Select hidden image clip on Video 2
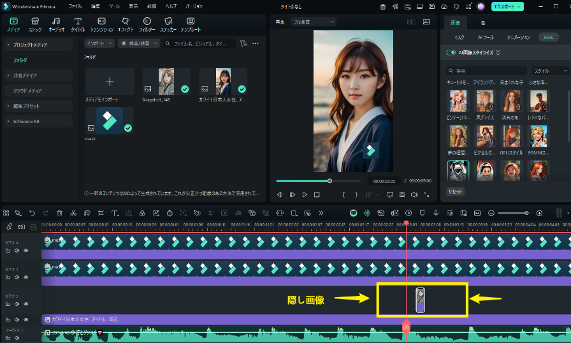This screenshot has height=343, width=571. click(x=420, y=300)
